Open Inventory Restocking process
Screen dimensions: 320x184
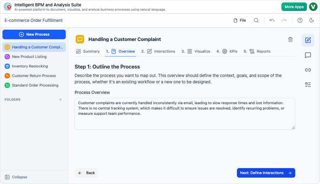(34, 66)
